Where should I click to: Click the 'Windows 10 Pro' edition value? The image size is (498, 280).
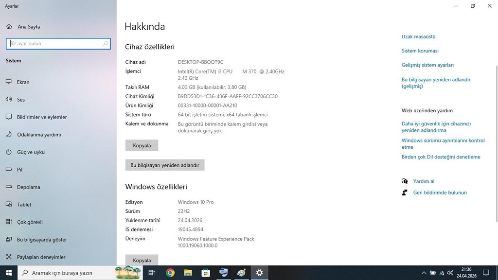pos(196,202)
